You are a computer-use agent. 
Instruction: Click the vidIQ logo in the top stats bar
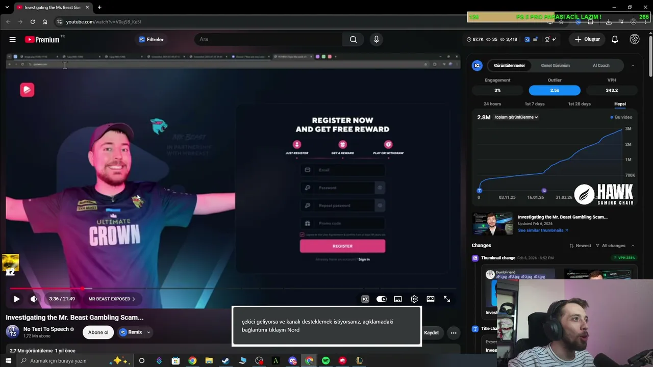(x=527, y=39)
